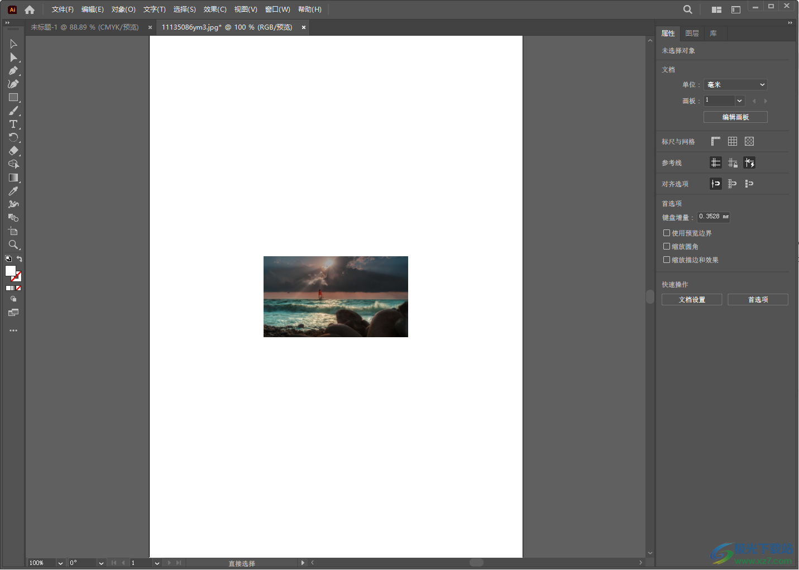Select the Pen tool
This screenshot has width=799, height=570.
pos(13,71)
